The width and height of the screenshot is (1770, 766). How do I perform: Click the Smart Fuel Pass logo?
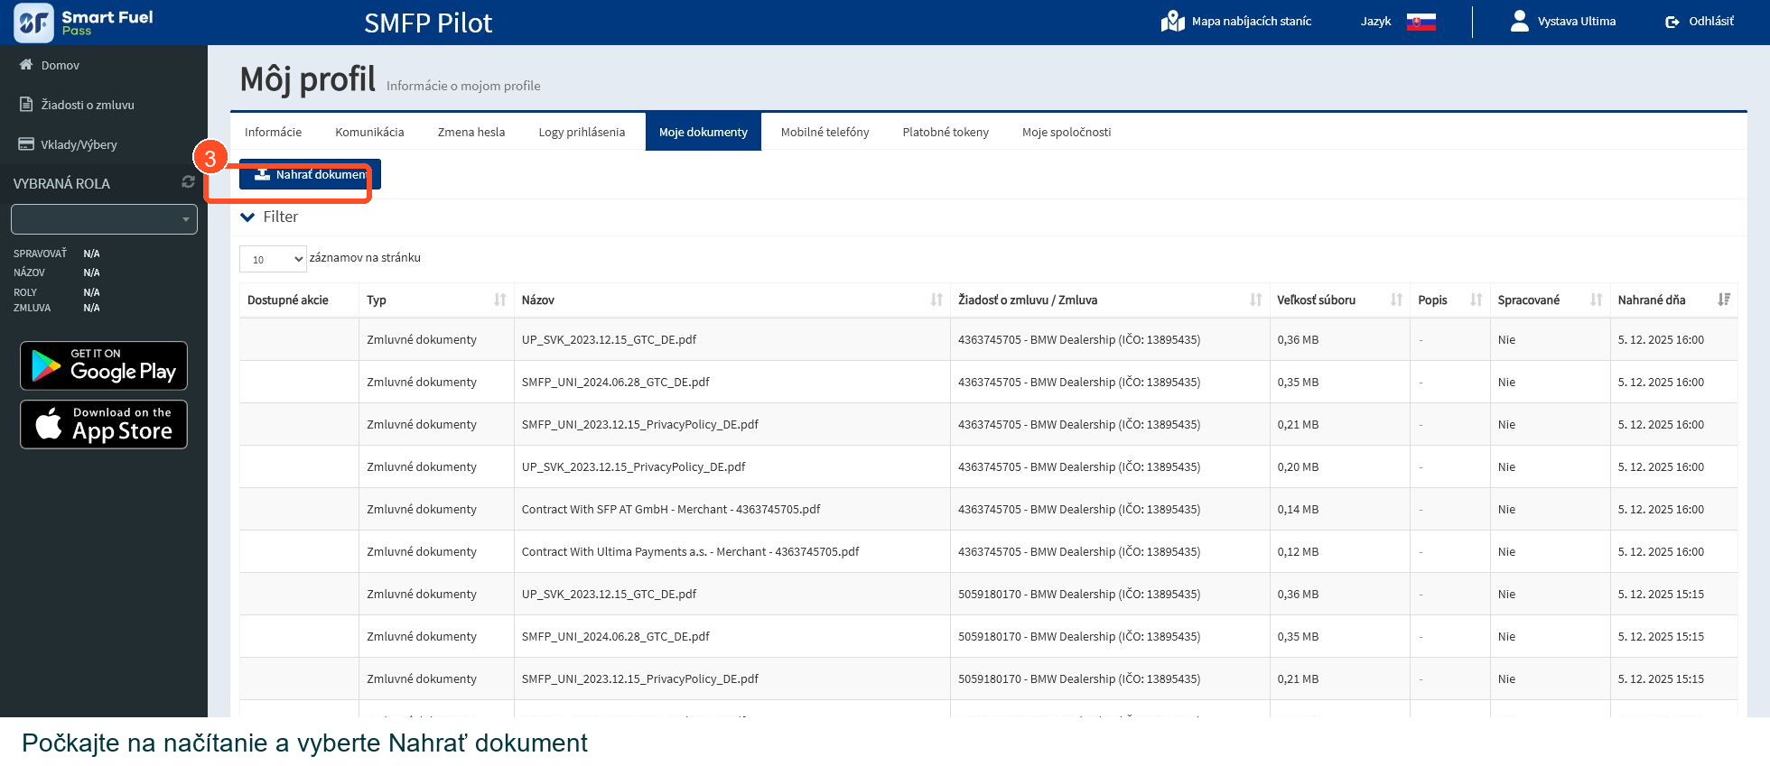[x=83, y=23]
